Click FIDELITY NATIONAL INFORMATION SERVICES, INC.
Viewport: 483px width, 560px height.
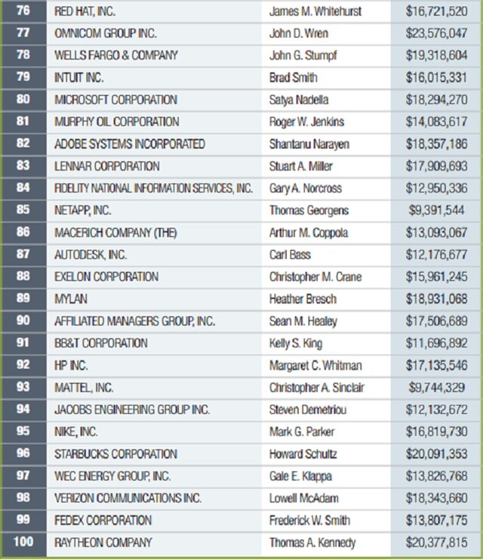click(154, 188)
